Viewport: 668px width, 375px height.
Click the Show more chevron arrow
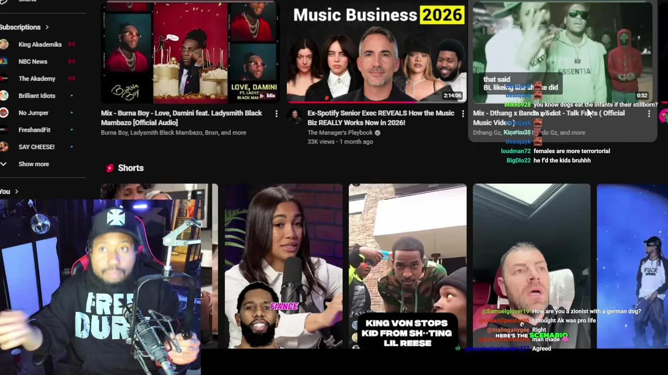click(x=3, y=164)
